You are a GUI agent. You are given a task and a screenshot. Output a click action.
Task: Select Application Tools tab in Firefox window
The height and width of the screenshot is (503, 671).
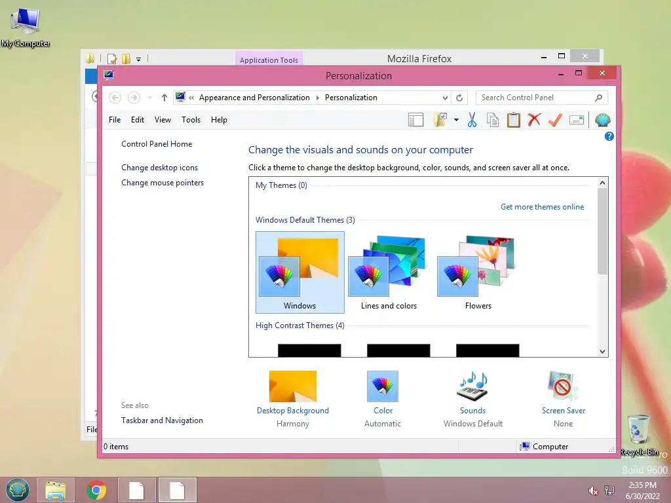(x=269, y=60)
